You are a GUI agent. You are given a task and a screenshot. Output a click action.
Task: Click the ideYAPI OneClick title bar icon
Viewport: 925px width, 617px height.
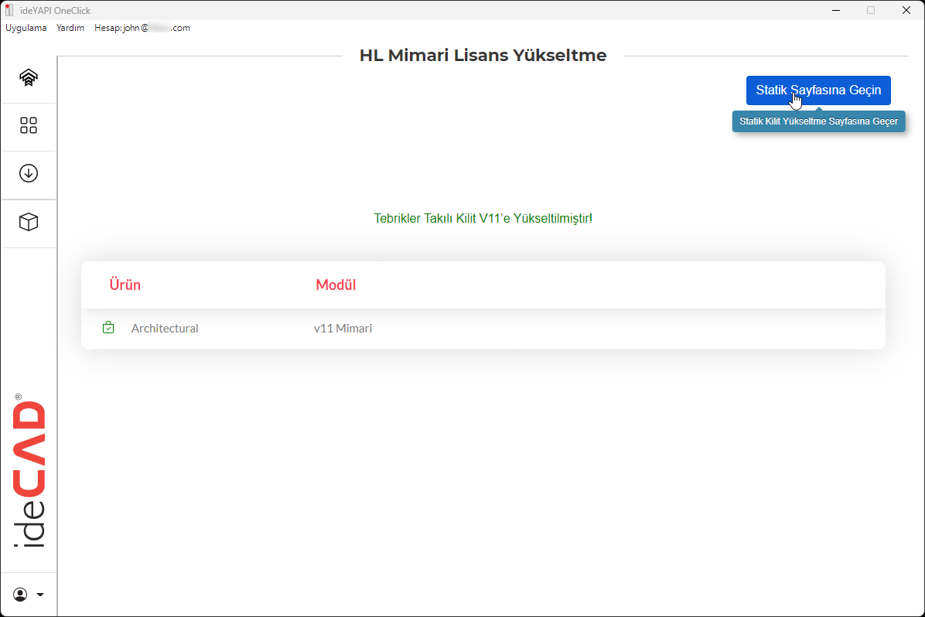[x=9, y=10]
